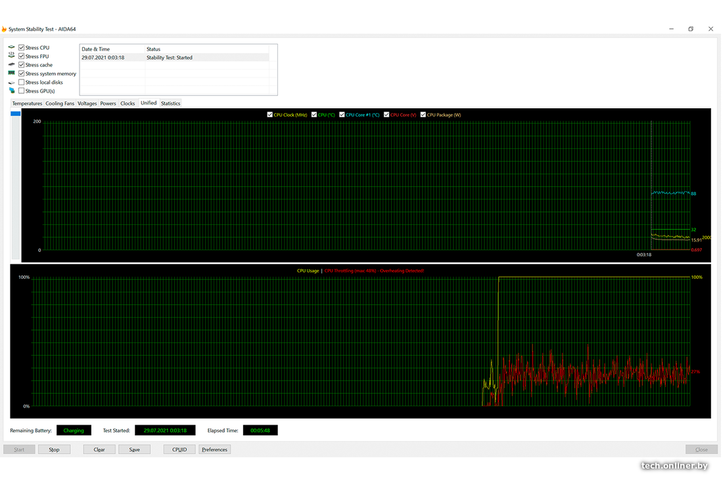Click the RAM module icon beside Stress system memory
The width and height of the screenshot is (723, 481).
tap(11, 73)
